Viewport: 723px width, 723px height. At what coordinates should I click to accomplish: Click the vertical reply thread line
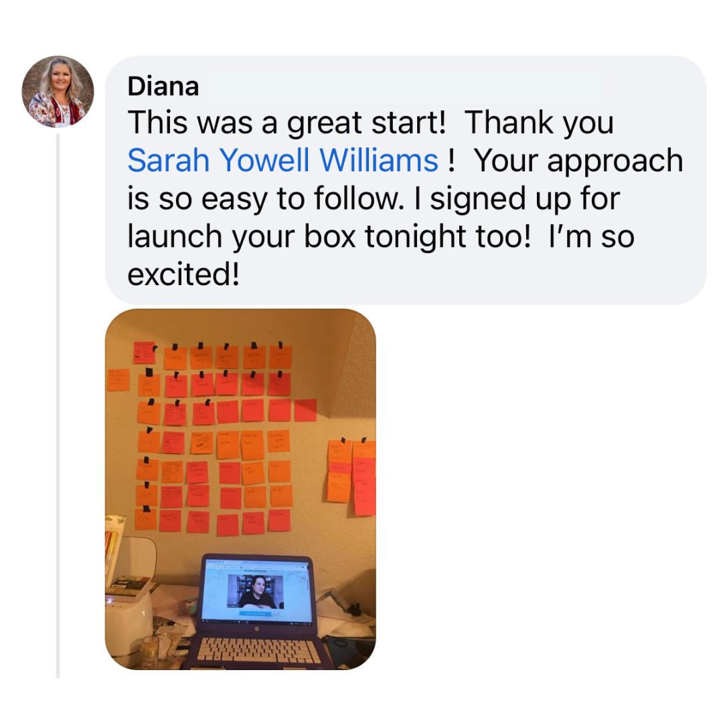[x=58, y=406]
